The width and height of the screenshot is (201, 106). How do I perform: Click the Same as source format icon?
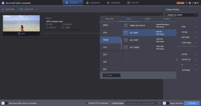point(126,25)
